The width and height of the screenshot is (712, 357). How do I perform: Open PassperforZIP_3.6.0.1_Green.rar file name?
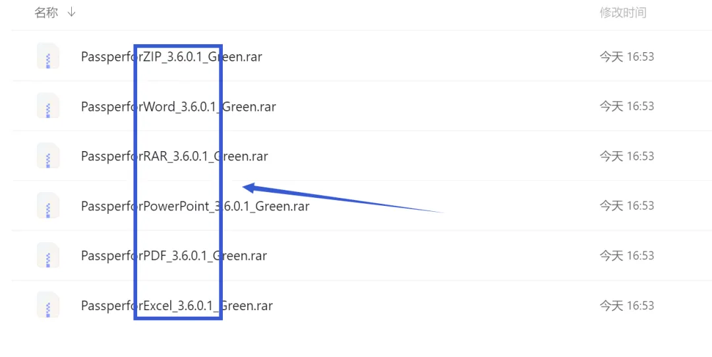(171, 57)
